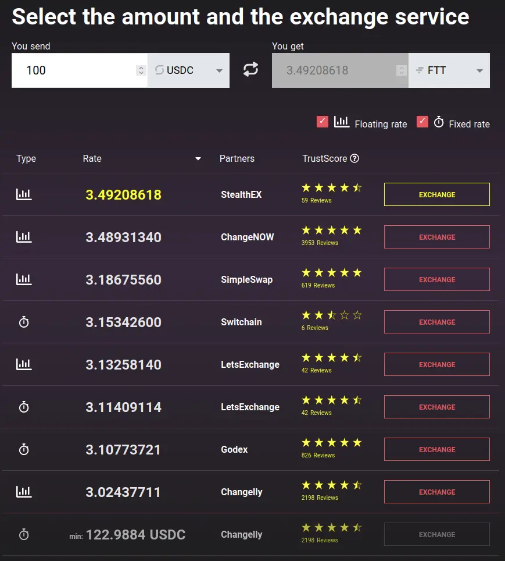Click EXCHANGE button for the 3.13258140 LetsExchange offer
This screenshot has height=561, width=505.
[437, 364]
